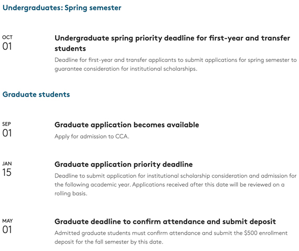Click the word students under undergraduate deadline
This screenshot has width=299, height=251.
pos(70,48)
